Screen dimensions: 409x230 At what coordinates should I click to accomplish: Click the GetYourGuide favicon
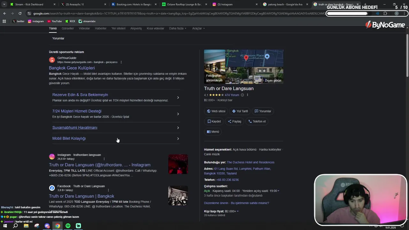[52, 60]
